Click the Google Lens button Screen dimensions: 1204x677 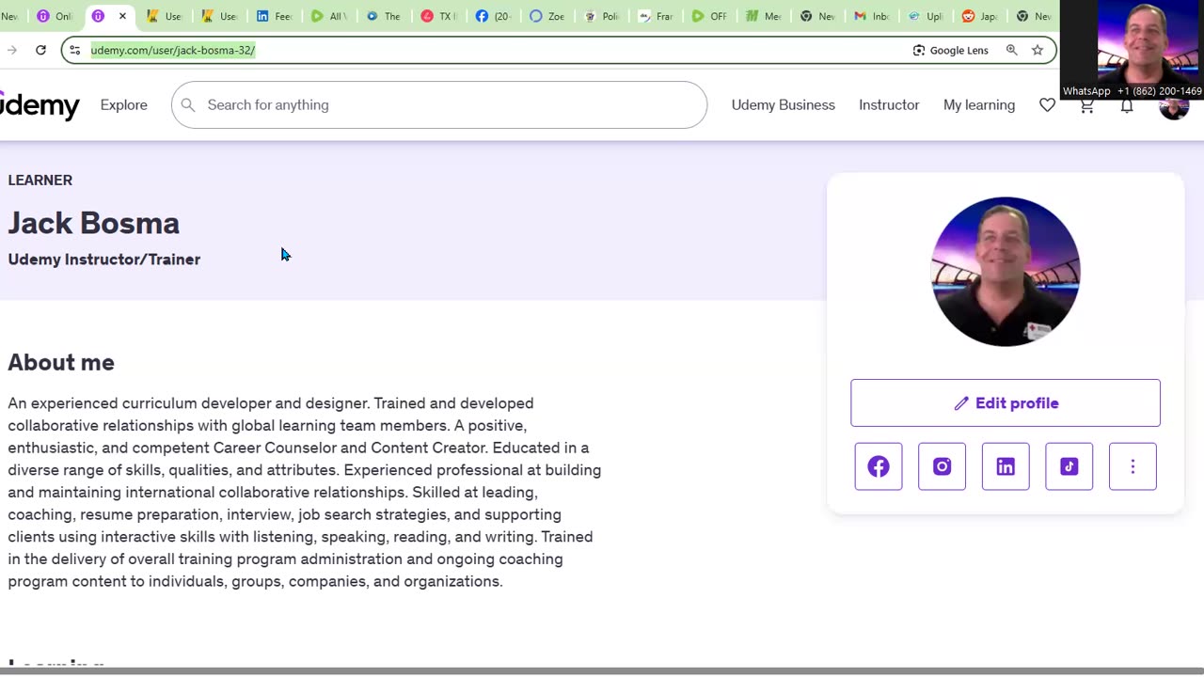950,50
